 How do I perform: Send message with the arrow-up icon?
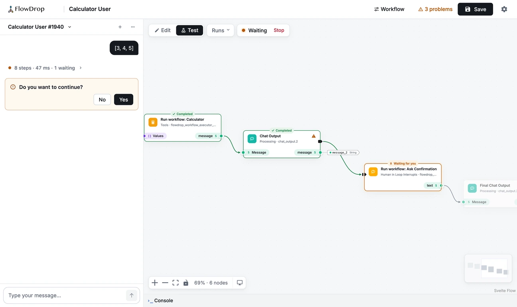(x=132, y=295)
